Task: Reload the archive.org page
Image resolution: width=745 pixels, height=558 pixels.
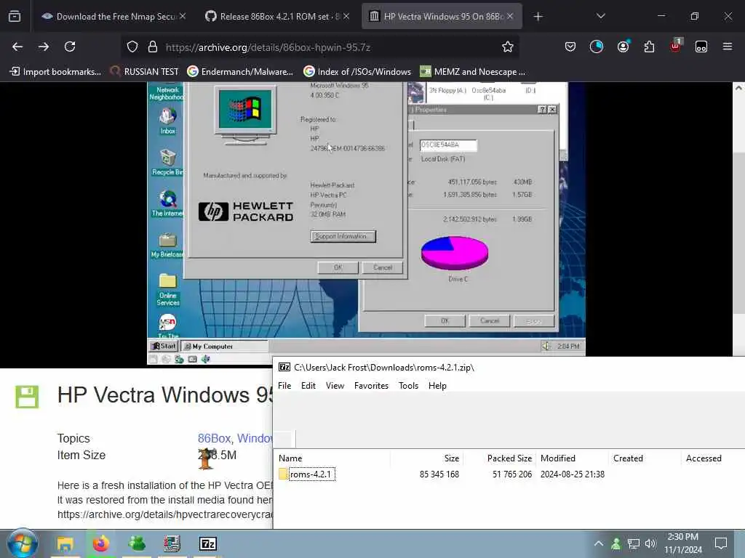Action: [x=70, y=46]
